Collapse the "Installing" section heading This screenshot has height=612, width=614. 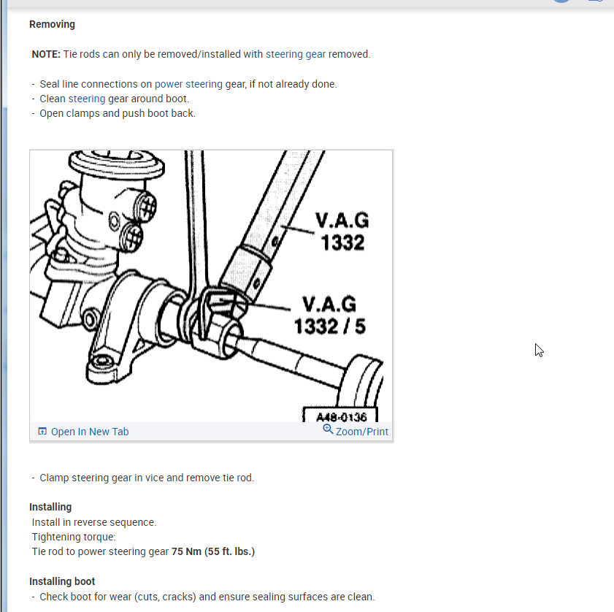point(50,506)
